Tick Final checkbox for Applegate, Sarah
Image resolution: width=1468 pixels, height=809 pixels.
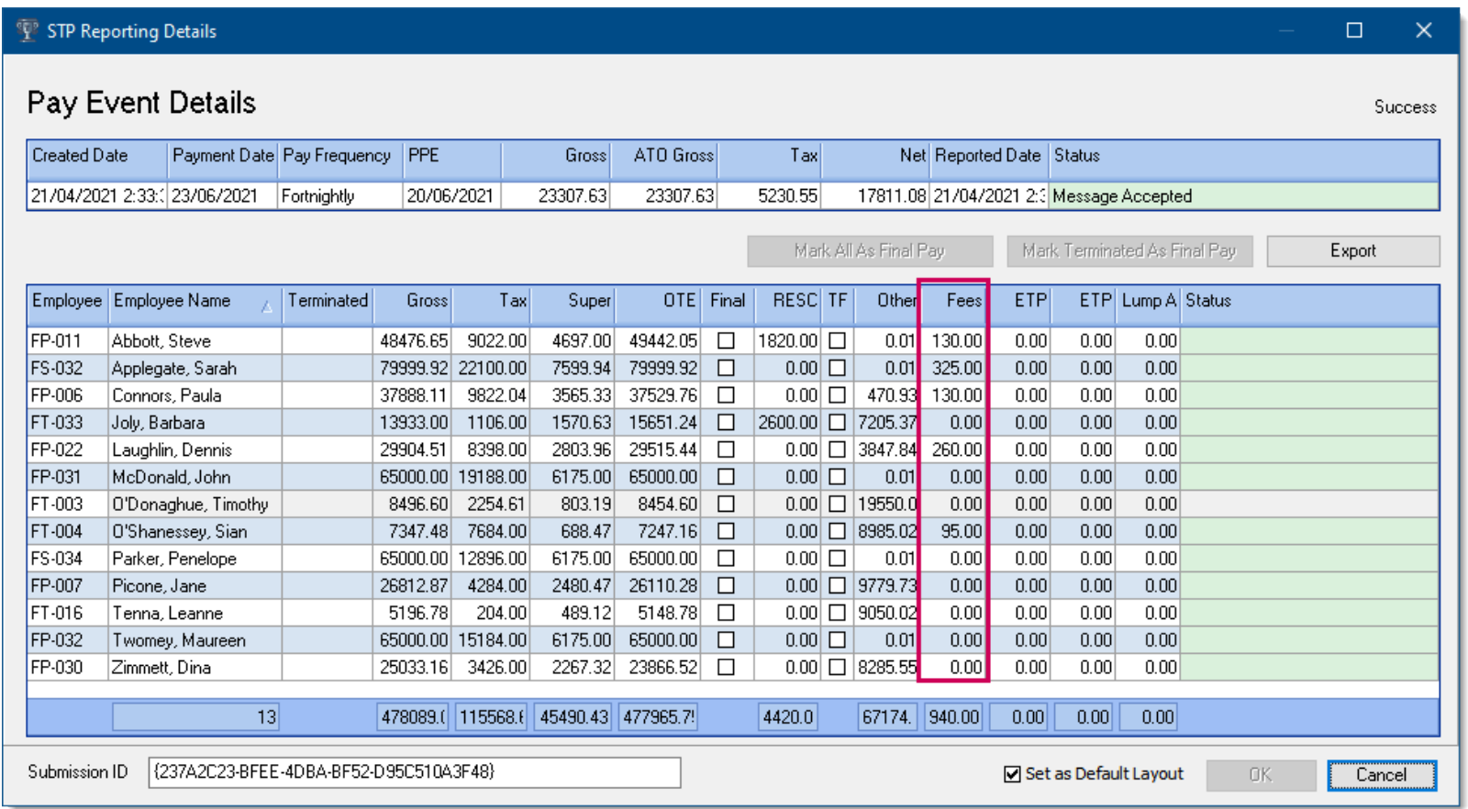tap(726, 368)
